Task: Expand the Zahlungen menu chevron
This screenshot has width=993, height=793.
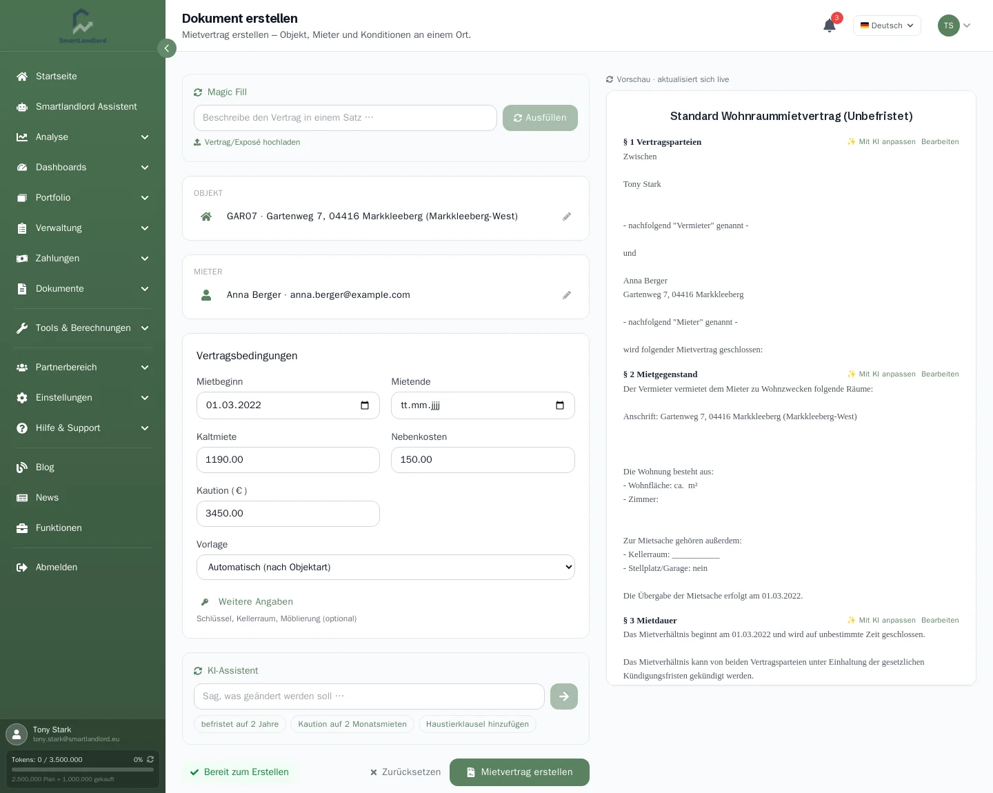Action: tap(145, 259)
